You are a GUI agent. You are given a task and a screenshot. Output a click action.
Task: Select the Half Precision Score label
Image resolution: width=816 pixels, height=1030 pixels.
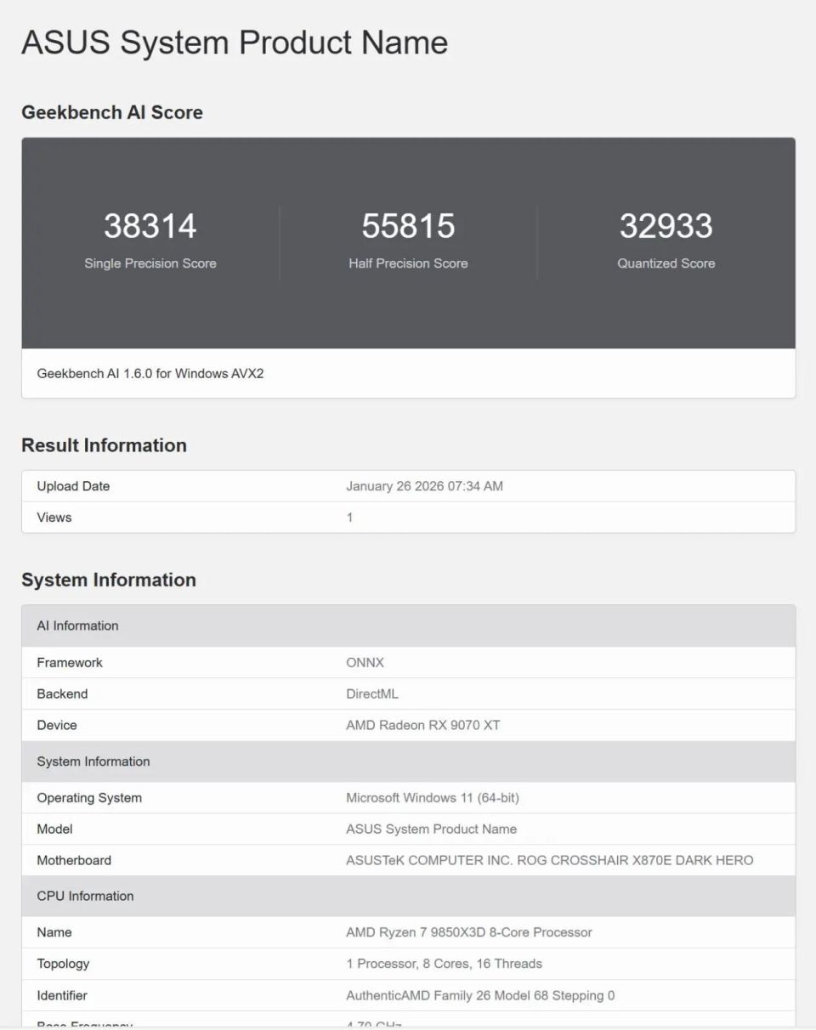[x=408, y=263]
